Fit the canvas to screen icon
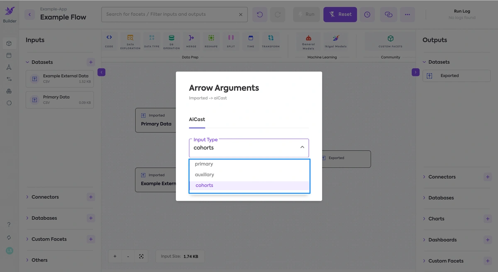This screenshot has height=272, width=498. [x=141, y=257]
